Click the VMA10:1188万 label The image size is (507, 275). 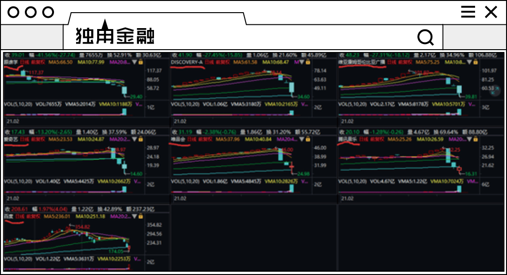(x=115, y=104)
